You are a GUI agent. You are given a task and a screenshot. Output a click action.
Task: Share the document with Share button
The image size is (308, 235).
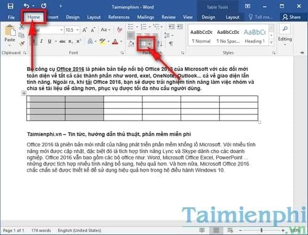pos(291,17)
